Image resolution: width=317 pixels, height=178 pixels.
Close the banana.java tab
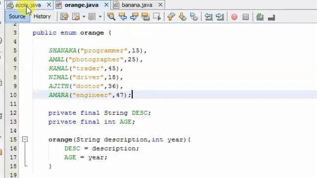160,5
